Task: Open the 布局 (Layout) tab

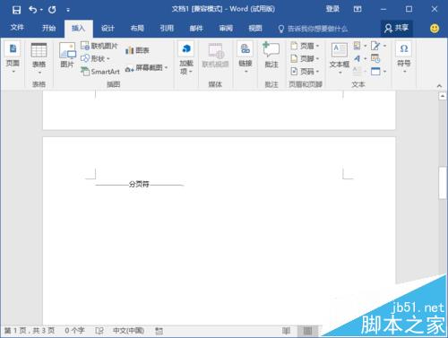Action: [137, 29]
